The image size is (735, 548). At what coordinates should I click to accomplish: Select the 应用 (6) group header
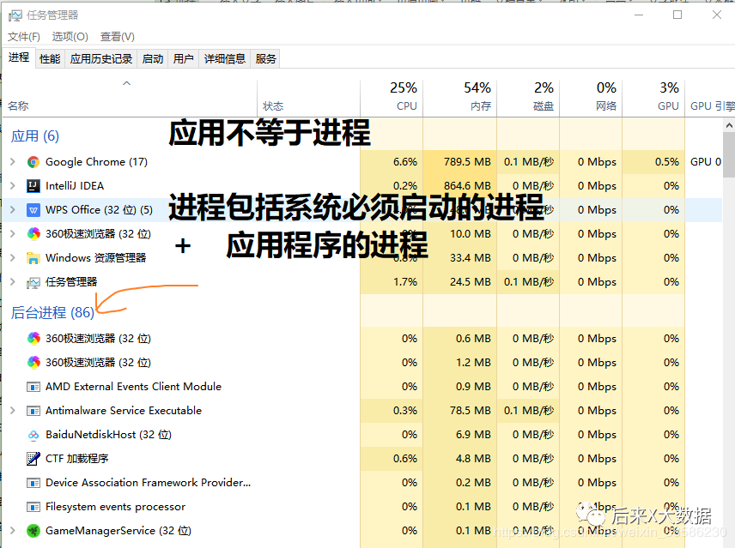tap(35, 136)
